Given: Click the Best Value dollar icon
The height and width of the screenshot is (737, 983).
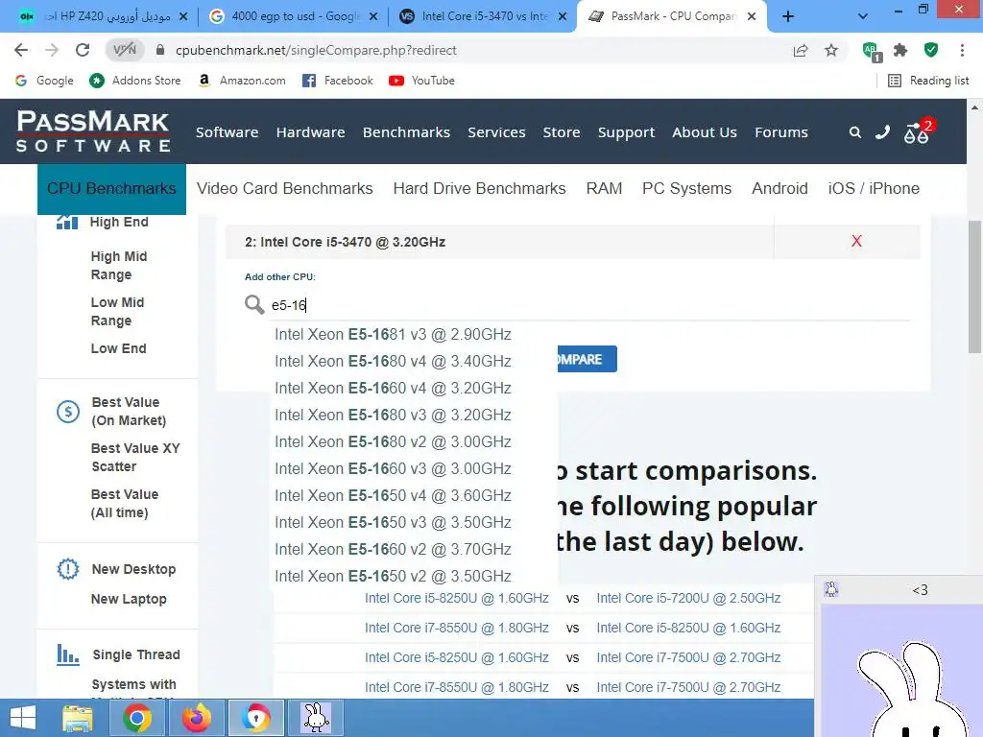Looking at the screenshot, I should coord(68,412).
